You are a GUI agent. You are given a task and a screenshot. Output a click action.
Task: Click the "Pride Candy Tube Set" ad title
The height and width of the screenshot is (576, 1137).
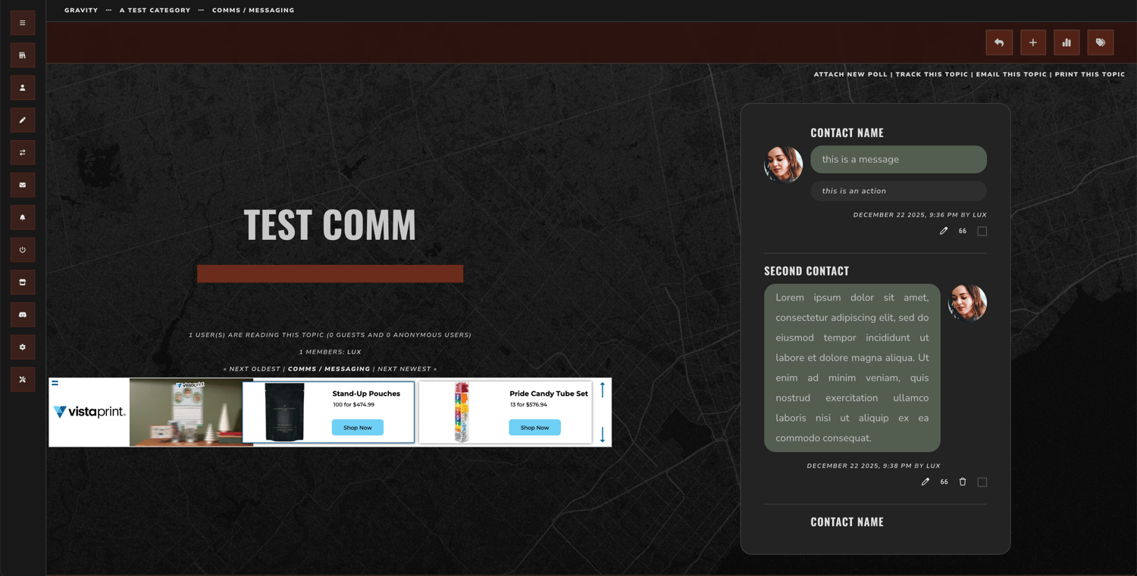(x=549, y=394)
